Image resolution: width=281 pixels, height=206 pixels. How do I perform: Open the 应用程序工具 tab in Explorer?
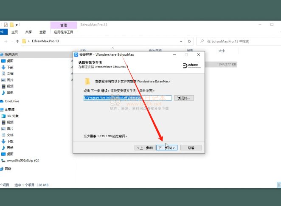click(64, 32)
